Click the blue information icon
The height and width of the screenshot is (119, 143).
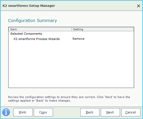point(6,112)
